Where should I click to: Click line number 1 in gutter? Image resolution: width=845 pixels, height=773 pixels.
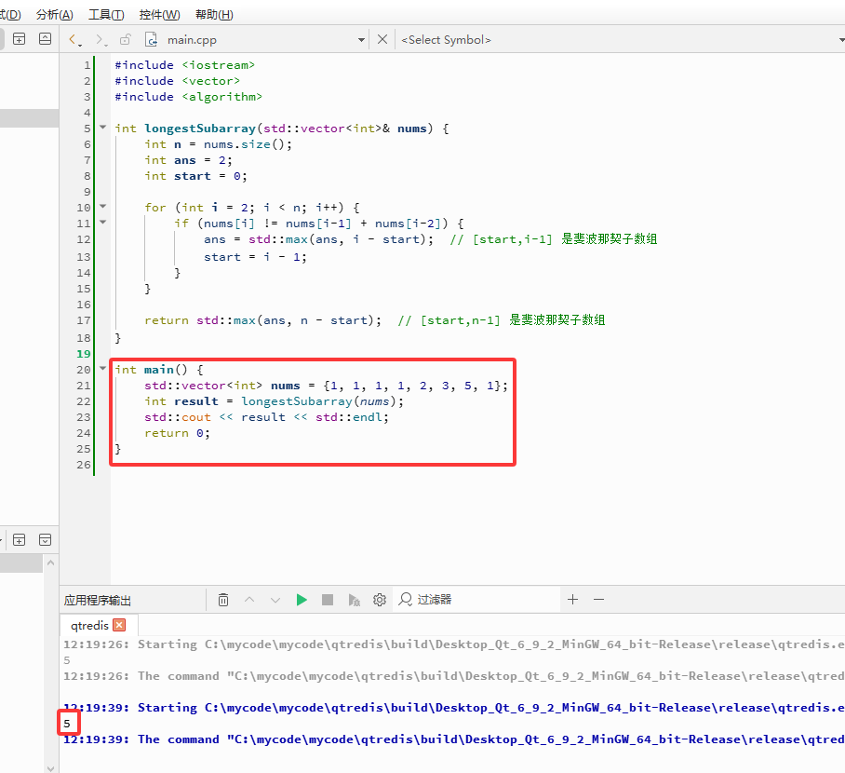coord(87,65)
